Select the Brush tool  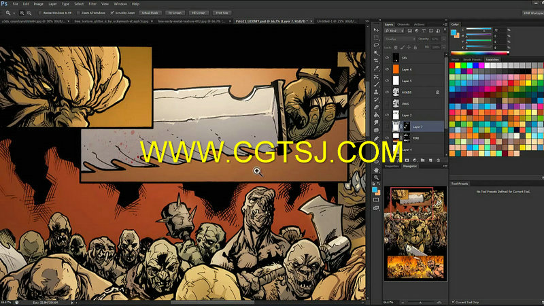click(376, 84)
